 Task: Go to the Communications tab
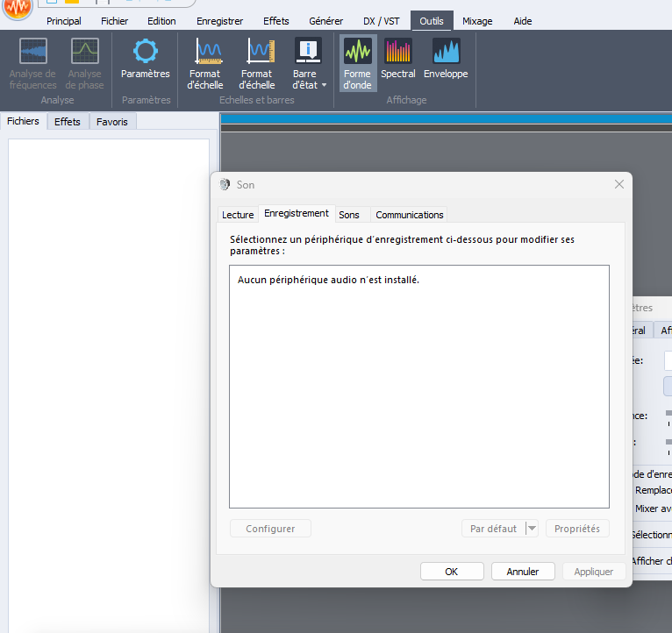410,215
